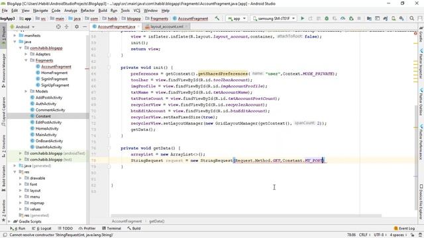
Task: Open the Build tool window
Action: click(x=134, y=228)
